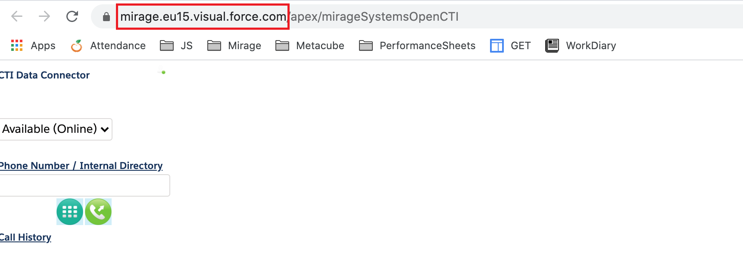Screen dimensions: 743x260
Task: Open the Call History link
Action: click(25, 237)
